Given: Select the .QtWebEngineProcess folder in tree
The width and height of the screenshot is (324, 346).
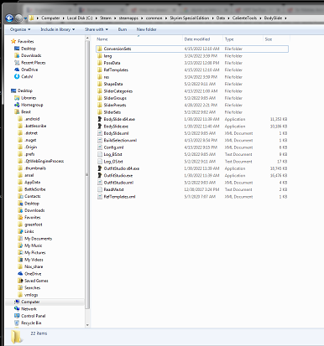Looking at the screenshot, I should [44, 161].
